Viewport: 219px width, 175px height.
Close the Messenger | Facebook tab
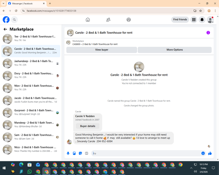44,3
